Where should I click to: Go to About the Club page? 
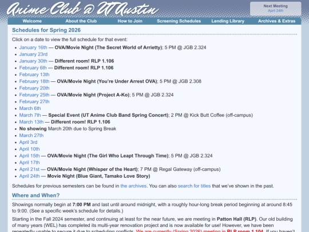81,21
